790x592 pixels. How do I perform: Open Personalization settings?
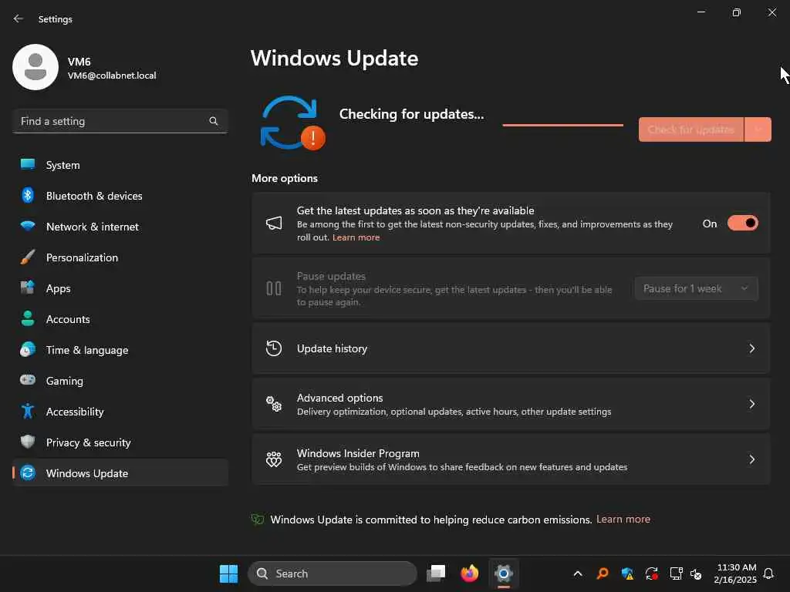coord(120,257)
